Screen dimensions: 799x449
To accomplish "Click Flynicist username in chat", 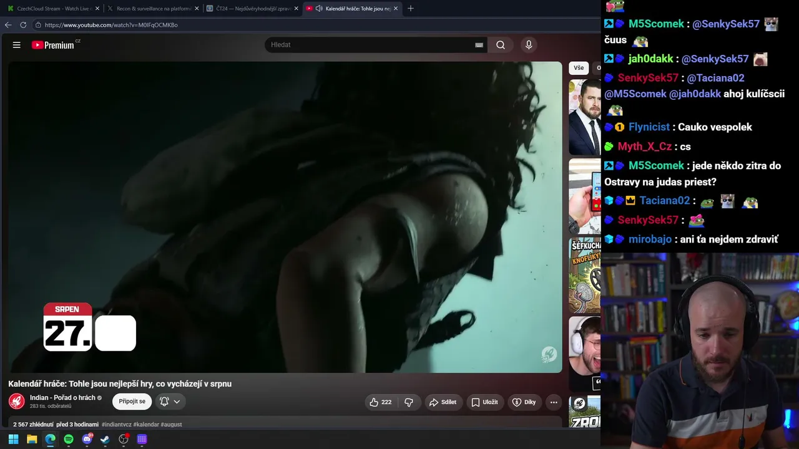I will (x=649, y=127).
